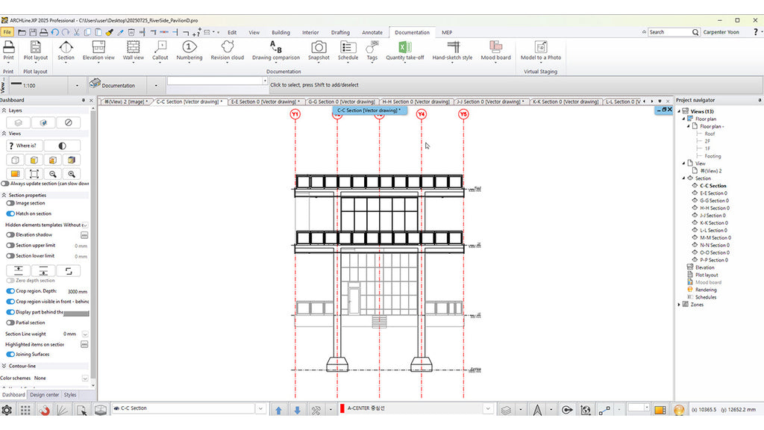Screen dimensions: 764x430
Task: Toggle Always update section switch
Action: click(5, 184)
